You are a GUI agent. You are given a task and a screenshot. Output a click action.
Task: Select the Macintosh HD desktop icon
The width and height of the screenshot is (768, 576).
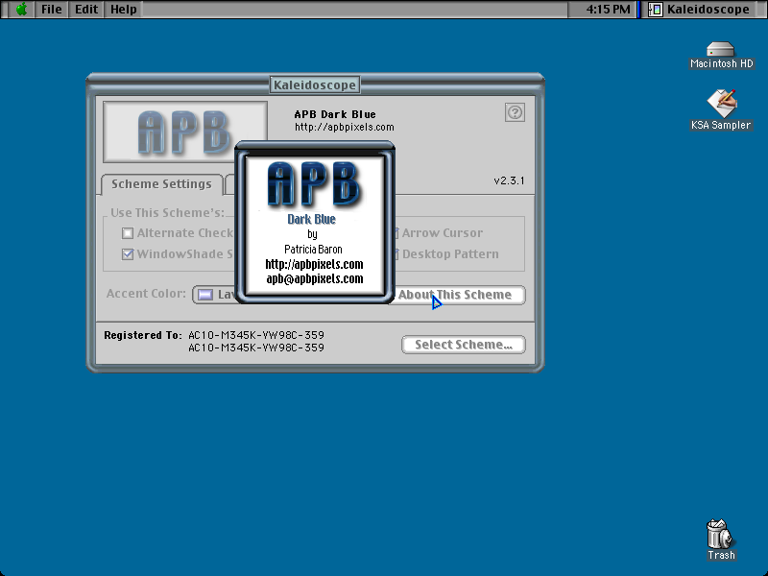[721, 56]
